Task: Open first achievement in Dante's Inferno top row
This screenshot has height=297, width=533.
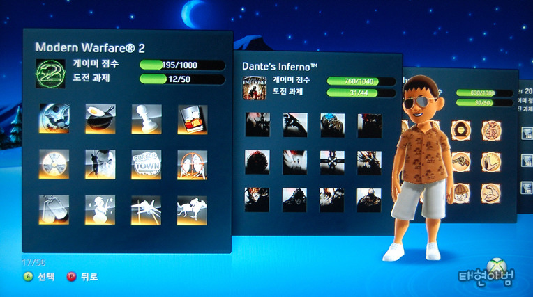Action: pos(257,125)
